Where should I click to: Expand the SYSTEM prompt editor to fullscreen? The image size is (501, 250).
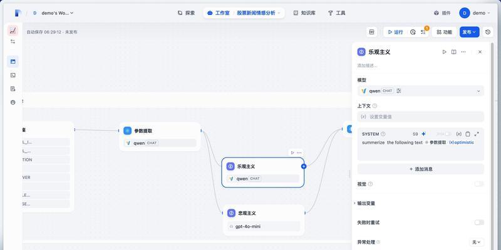pyautogui.click(x=477, y=134)
